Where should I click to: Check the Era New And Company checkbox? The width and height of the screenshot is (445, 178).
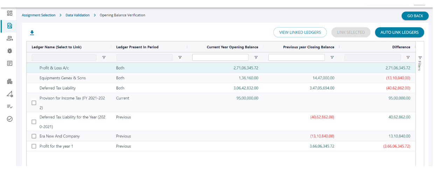tap(34, 136)
